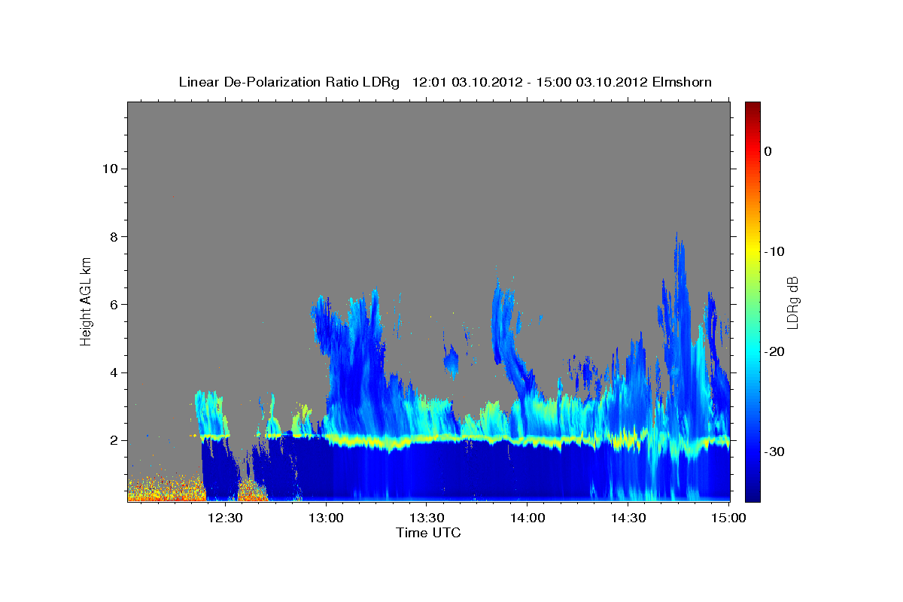
Task: Click the colorbar value label -30
Action: pyautogui.click(x=774, y=451)
